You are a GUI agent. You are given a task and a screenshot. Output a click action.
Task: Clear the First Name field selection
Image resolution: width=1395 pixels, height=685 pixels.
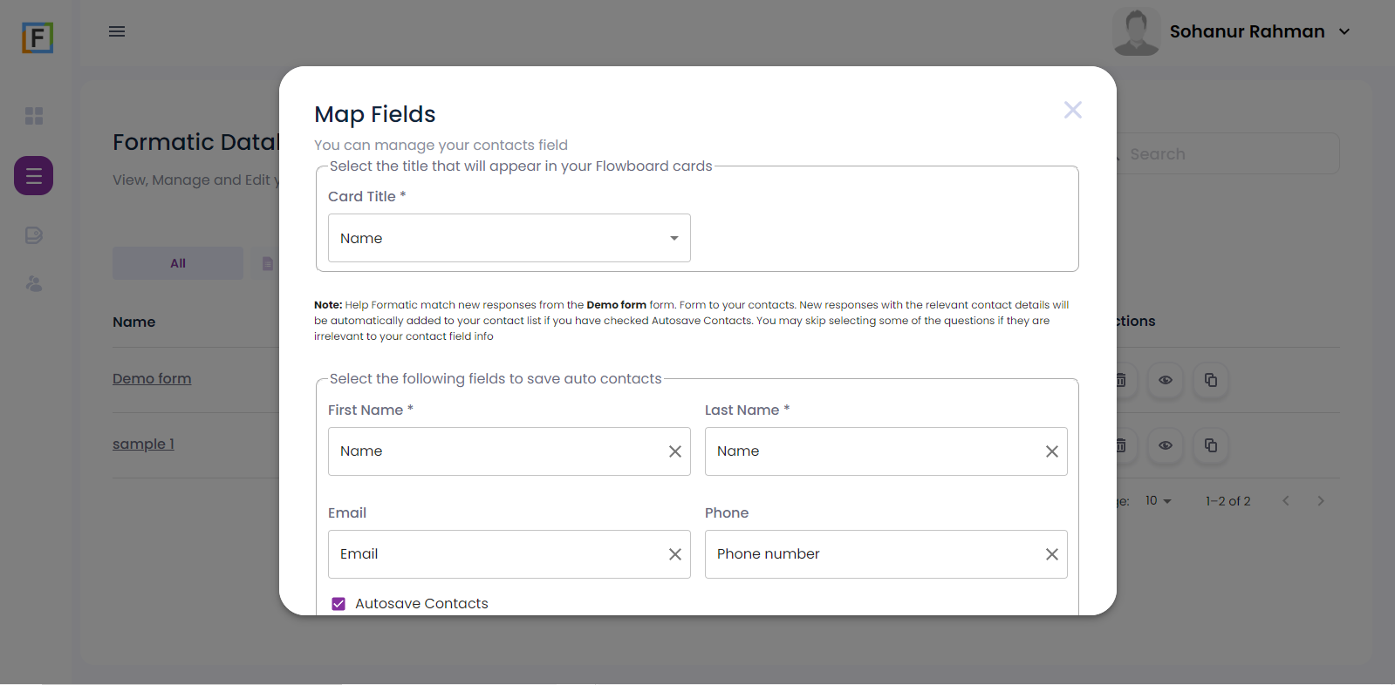click(x=674, y=451)
